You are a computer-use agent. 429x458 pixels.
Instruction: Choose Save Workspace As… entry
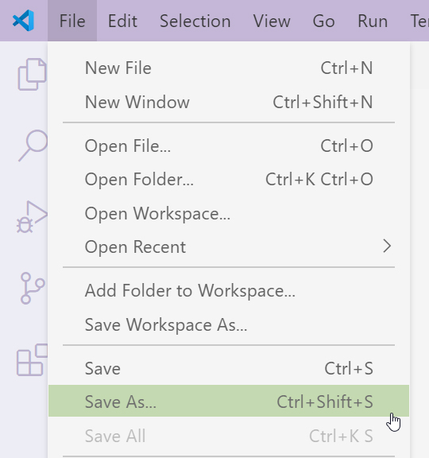[x=229, y=324]
